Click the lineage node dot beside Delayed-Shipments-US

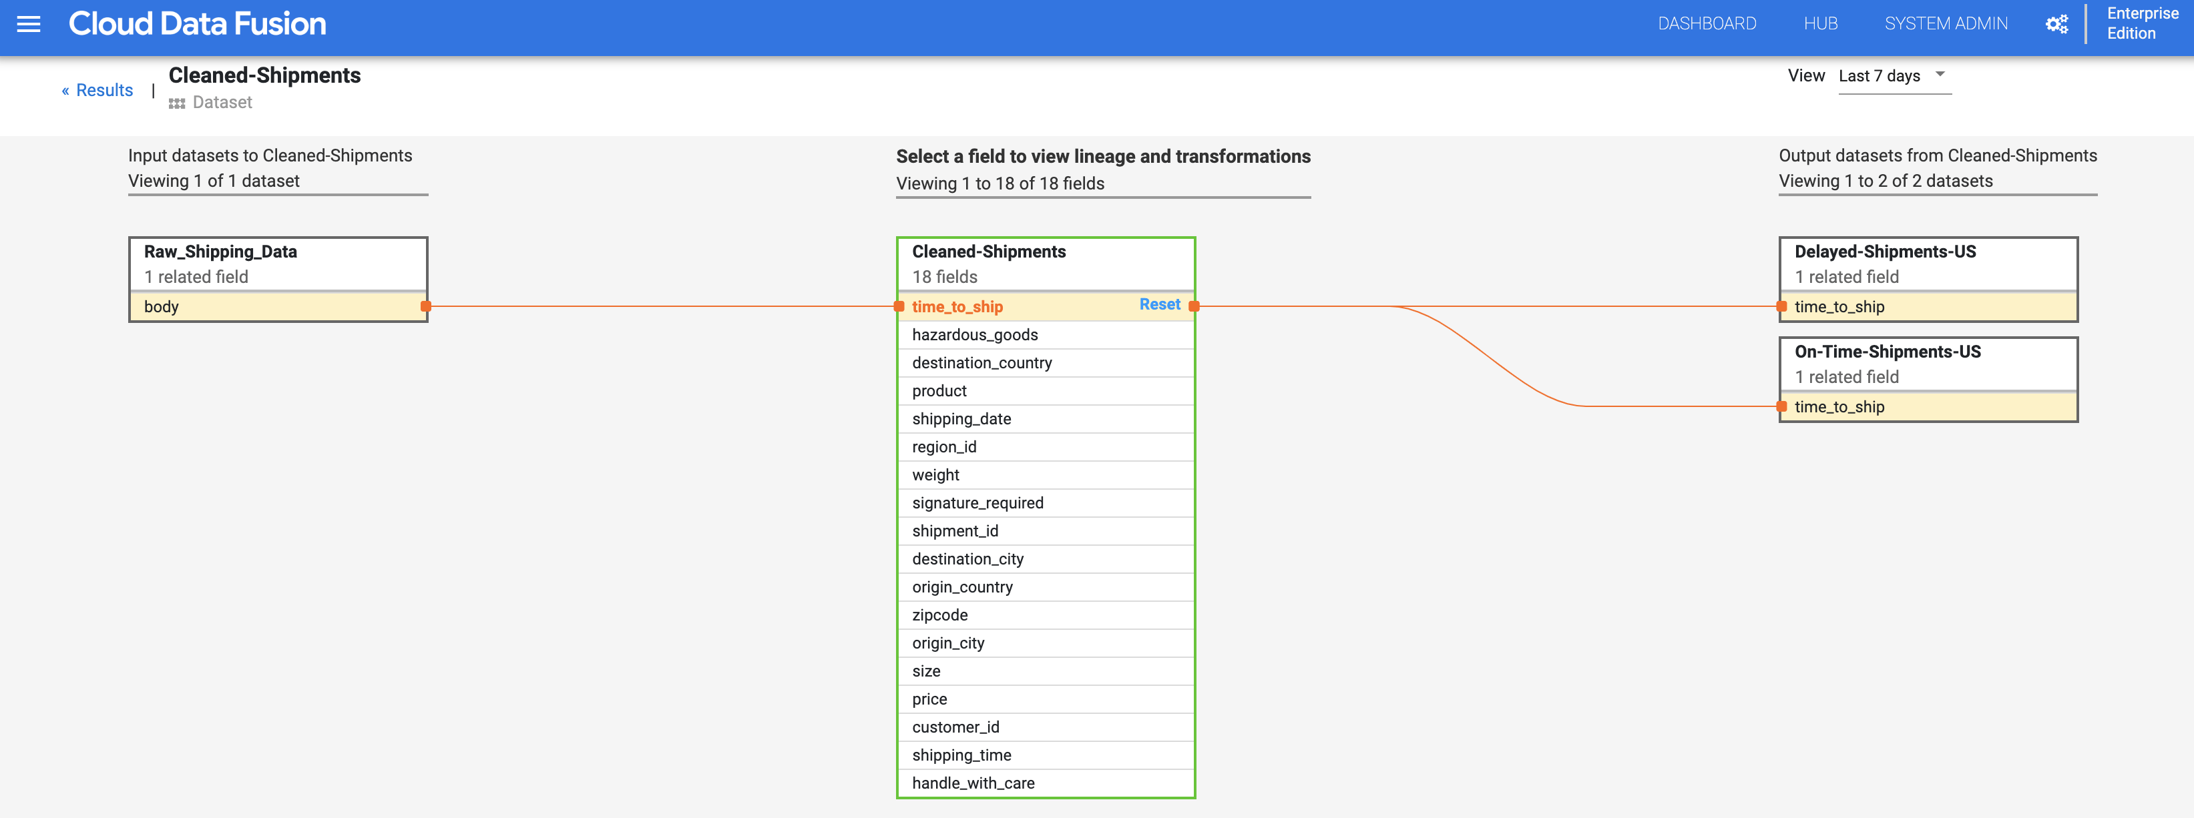pyautogui.click(x=1781, y=305)
